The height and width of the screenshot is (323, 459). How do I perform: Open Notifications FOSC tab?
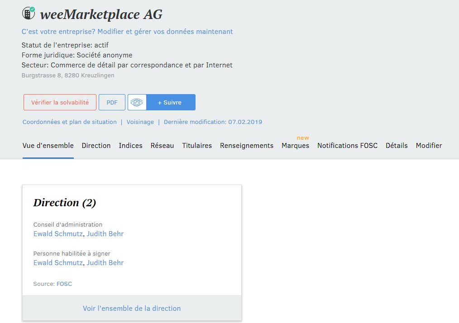(x=347, y=146)
